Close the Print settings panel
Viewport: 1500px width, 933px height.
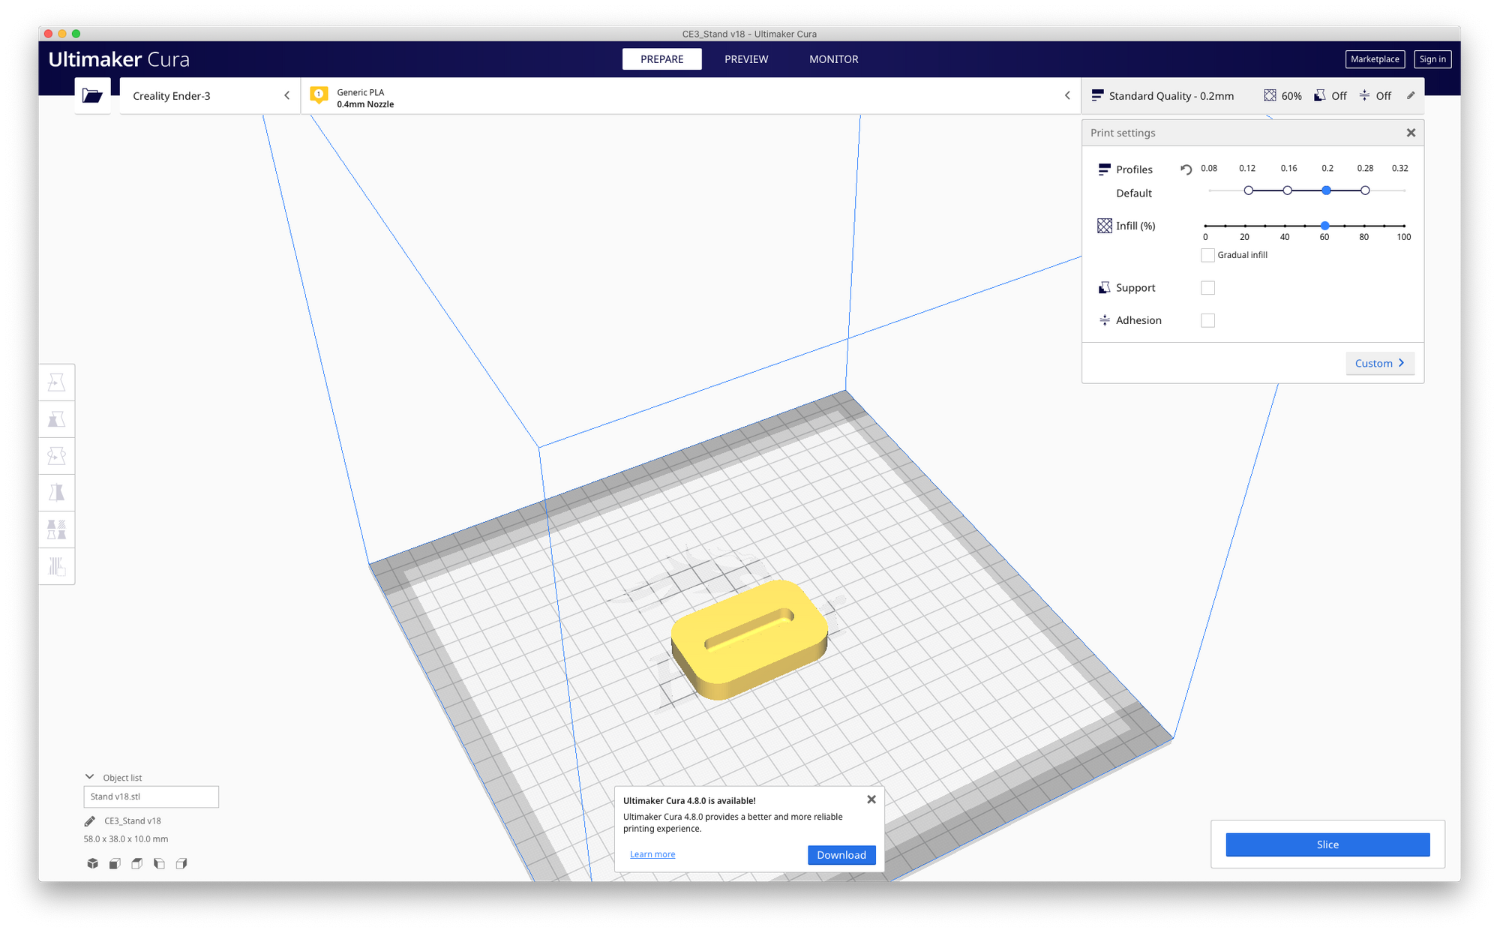point(1411,133)
